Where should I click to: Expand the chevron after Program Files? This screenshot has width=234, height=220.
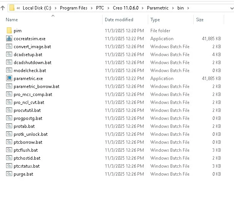point(92,8)
